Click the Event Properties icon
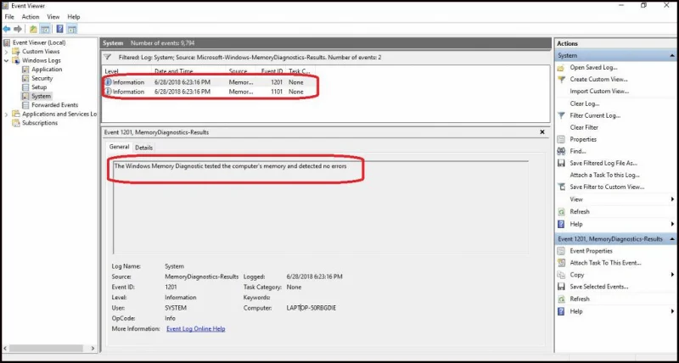Viewport: 679px width, 363px height. (x=561, y=251)
